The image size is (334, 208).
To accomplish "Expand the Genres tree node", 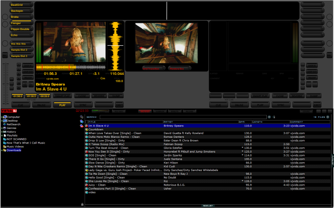I will point(2,128).
